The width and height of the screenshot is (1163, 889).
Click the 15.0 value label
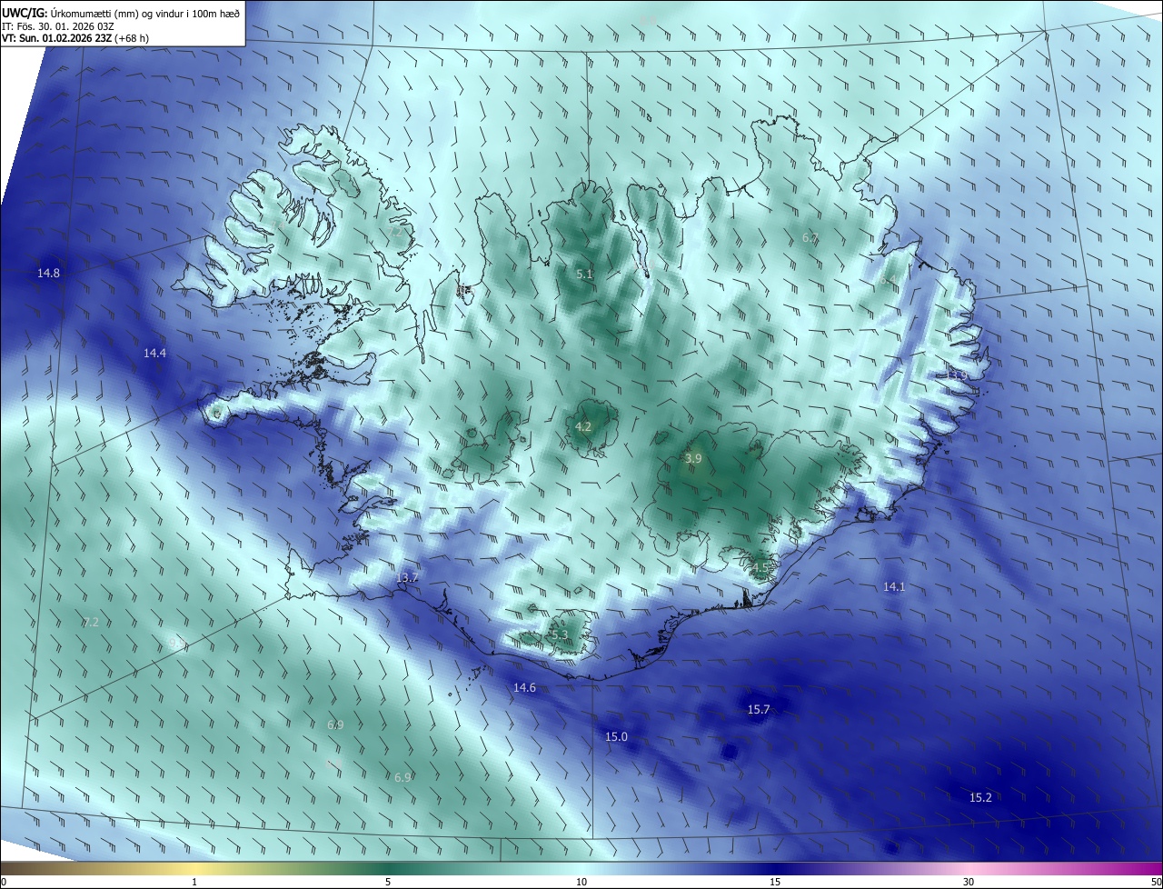click(616, 737)
